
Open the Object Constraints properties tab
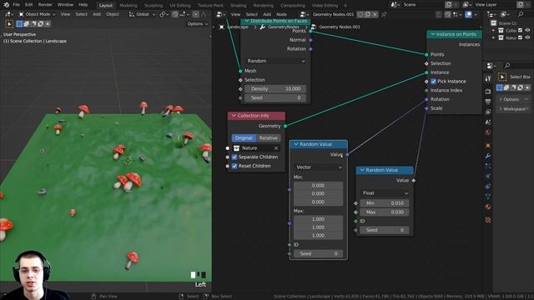487,187
